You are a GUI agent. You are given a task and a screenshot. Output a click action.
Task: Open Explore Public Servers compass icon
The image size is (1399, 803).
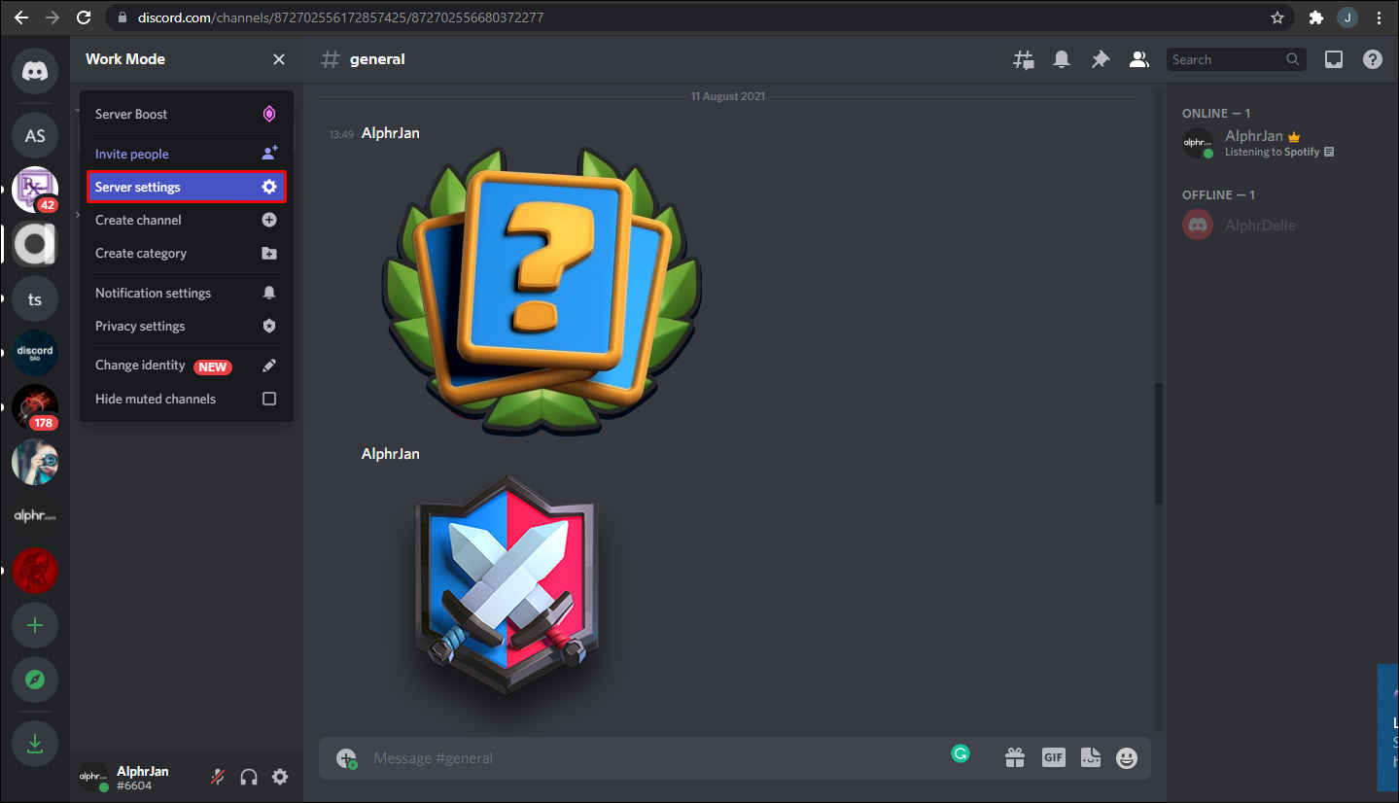coord(34,680)
